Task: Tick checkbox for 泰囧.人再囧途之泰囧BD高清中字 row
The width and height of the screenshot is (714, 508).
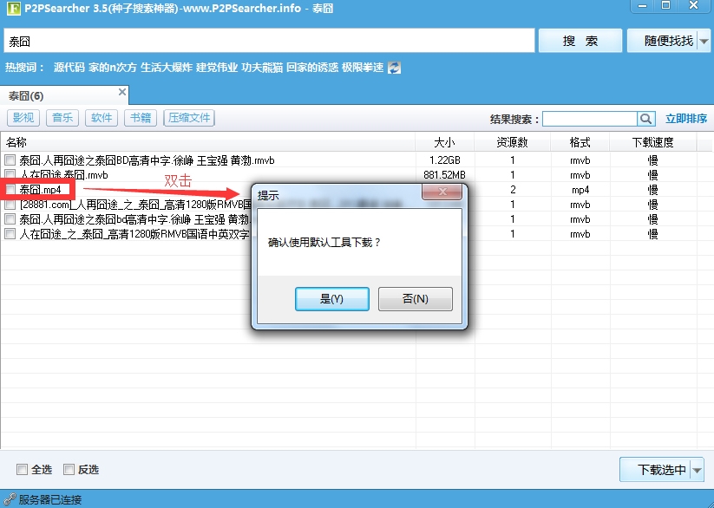Action: (x=10, y=160)
